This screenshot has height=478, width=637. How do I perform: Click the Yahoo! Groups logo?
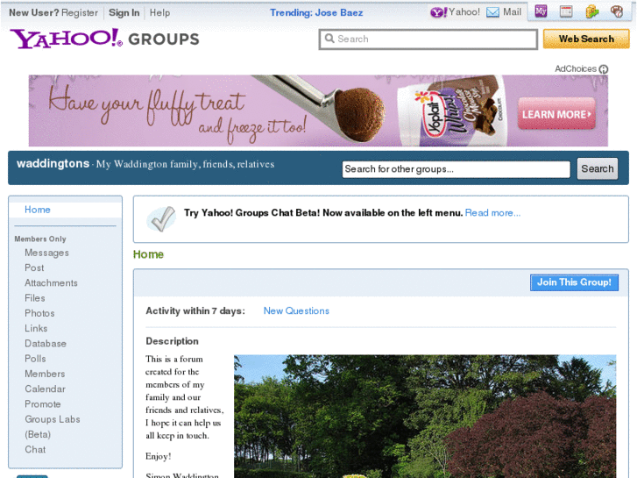tap(104, 39)
